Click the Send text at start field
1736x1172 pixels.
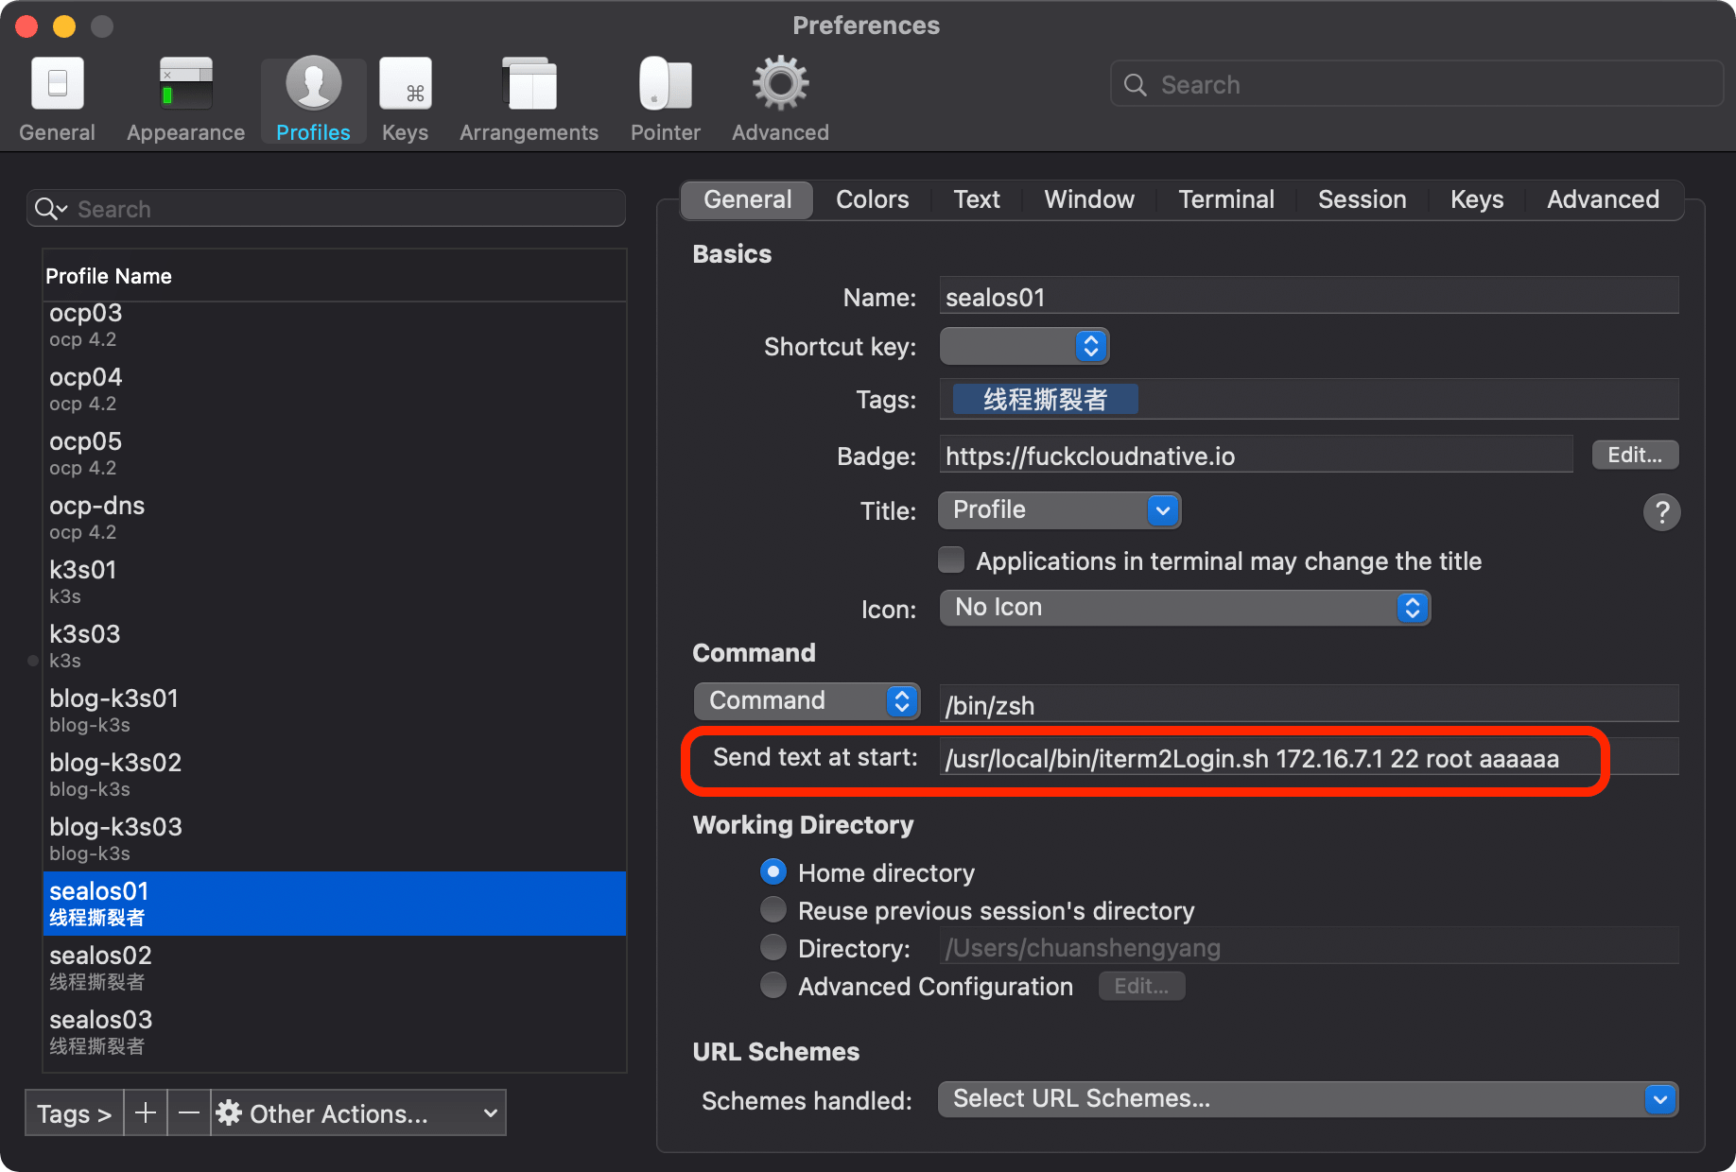(x=1310, y=758)
